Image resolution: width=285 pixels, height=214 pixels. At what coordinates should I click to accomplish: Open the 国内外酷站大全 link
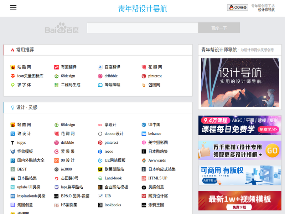(31, 160)
